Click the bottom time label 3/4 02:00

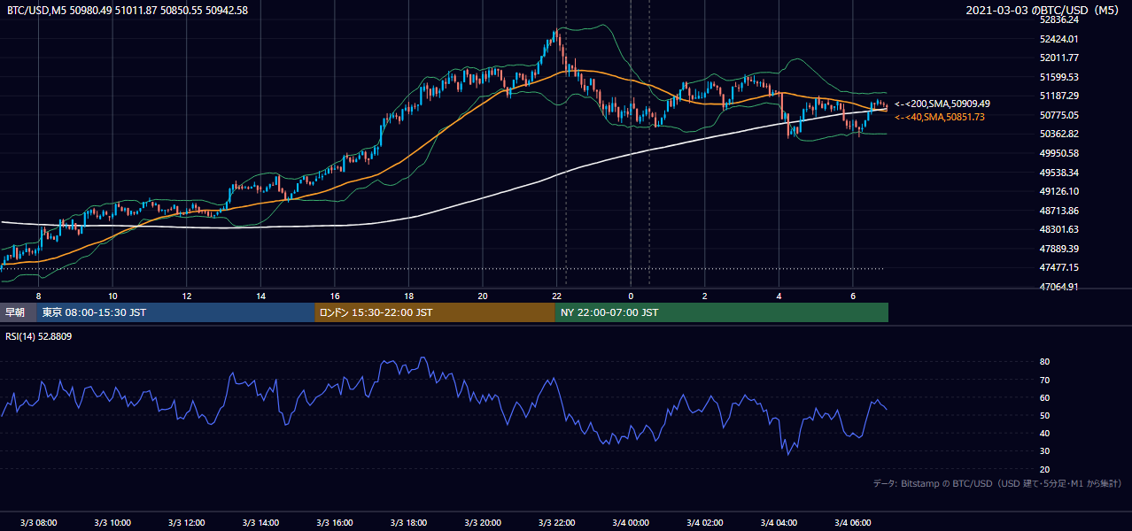pyautogui.click(x=705, y=522)
